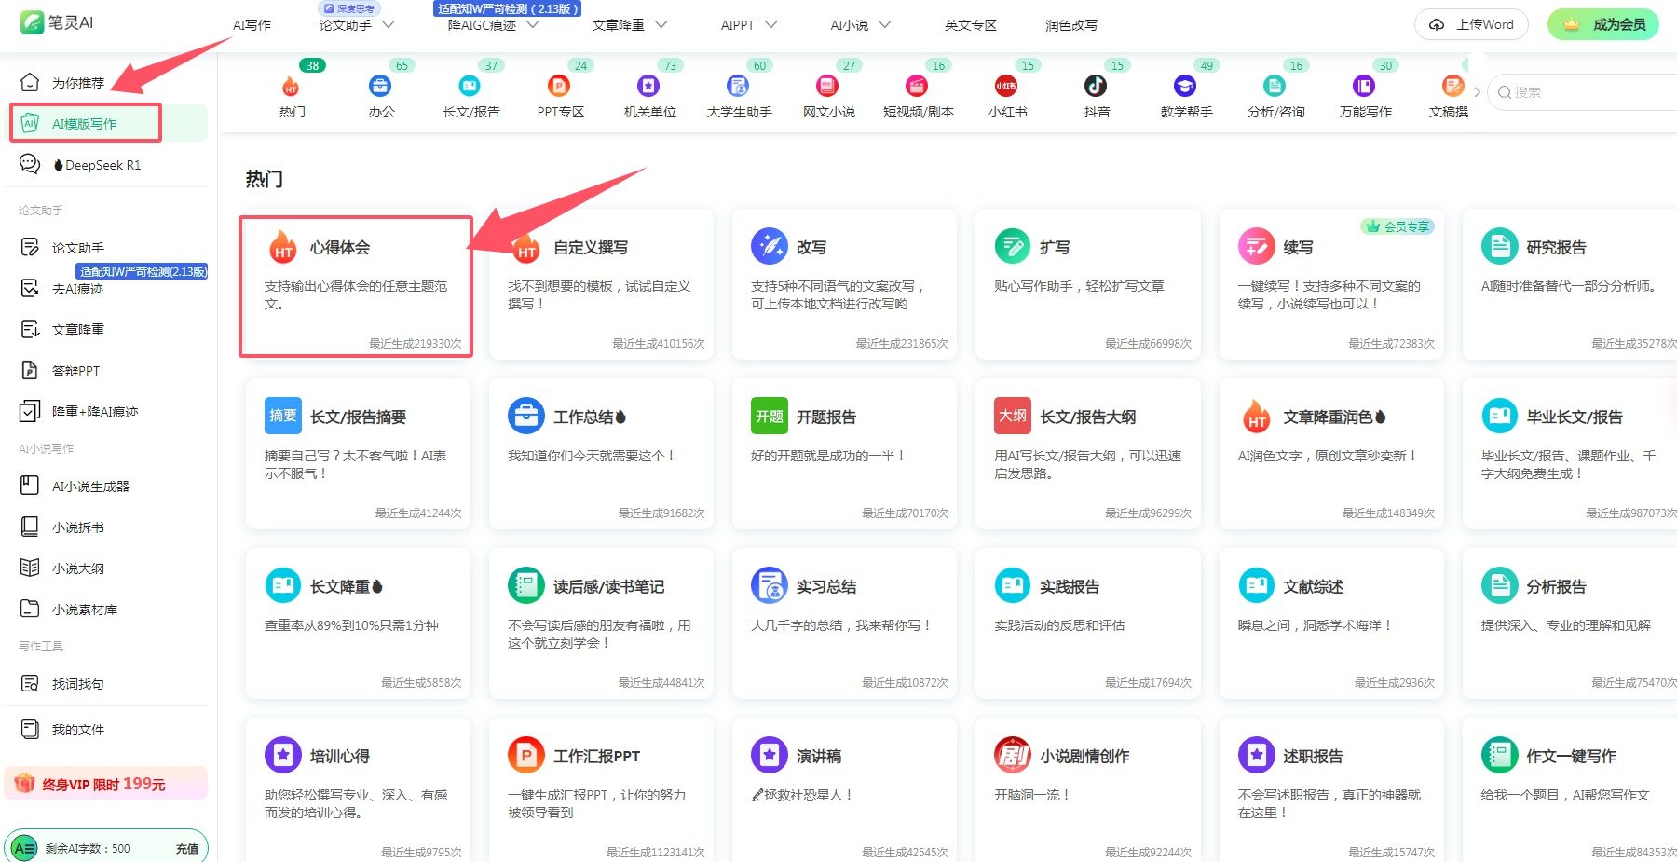Click the 成为会员 button

click(1602, 24)
